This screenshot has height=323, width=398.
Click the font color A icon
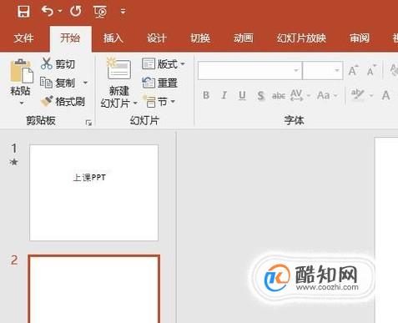pos(385,95)
